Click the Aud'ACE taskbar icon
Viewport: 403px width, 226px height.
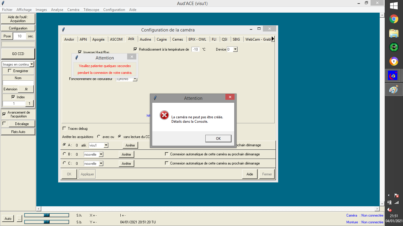tap(394, 76)
